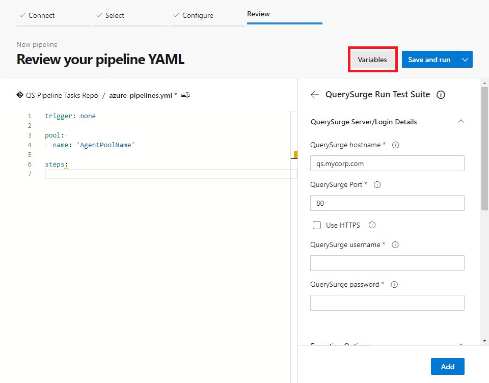Viewport: 489px width, 383px height.
Task: Place cursor on empty line 7
Action: click(170, 174)
